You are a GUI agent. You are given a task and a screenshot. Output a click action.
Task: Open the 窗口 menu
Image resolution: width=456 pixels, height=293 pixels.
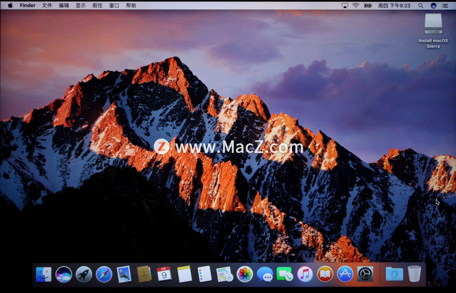pos(114,6)
